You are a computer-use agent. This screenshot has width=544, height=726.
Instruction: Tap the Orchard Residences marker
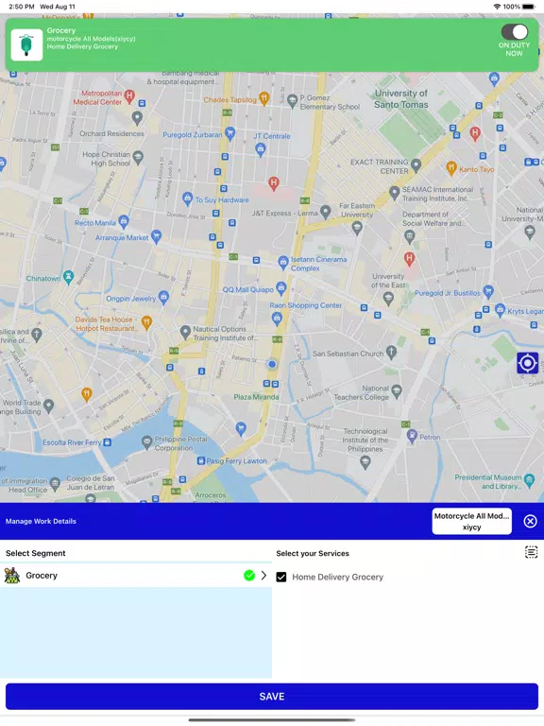(137, 118)
